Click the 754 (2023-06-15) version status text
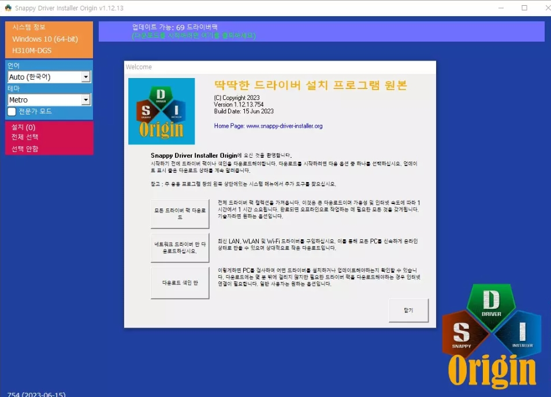This screenshot has height=397, width=551. [36, 394]
